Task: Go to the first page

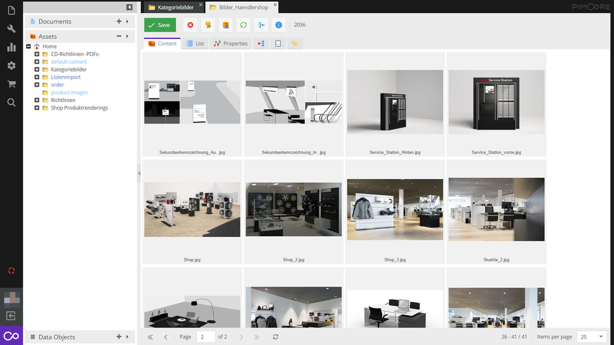Action: [x=150, y=337]
